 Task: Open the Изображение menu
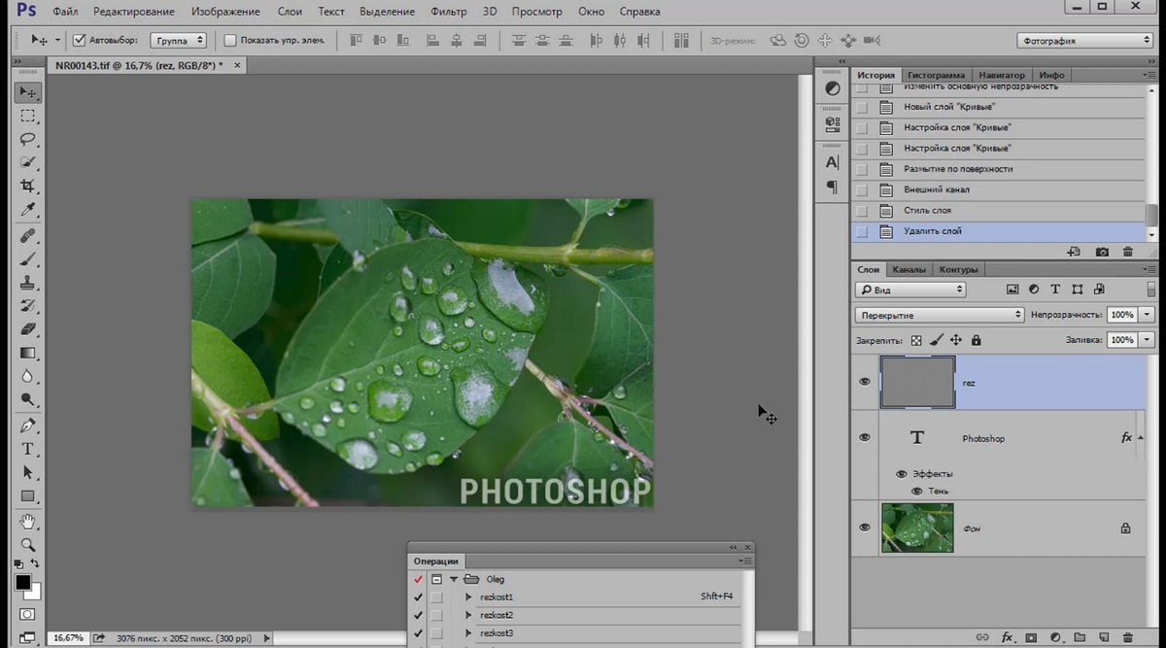(224, 12)
